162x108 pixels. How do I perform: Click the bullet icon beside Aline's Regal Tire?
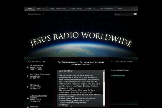click(28, 76)
